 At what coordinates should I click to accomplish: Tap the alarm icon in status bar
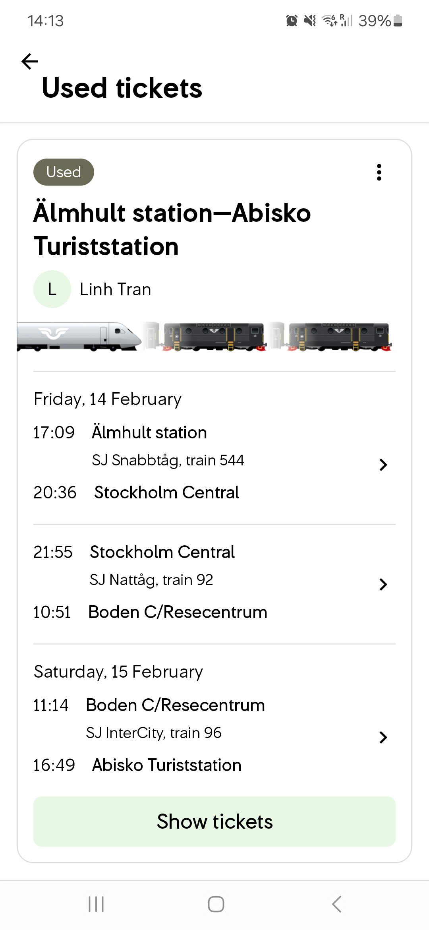(292, 21)
